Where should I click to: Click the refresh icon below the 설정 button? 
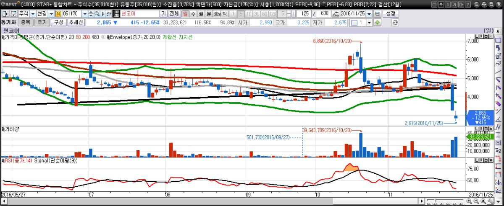tap(395, 22)
